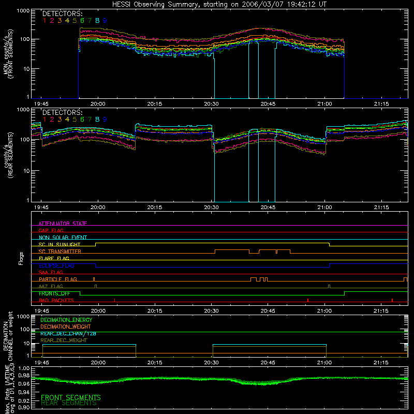The width and height of the screenshot is (414, 414).
Task: Click detector 6 in the front segments legend
Action: point(82,21)
